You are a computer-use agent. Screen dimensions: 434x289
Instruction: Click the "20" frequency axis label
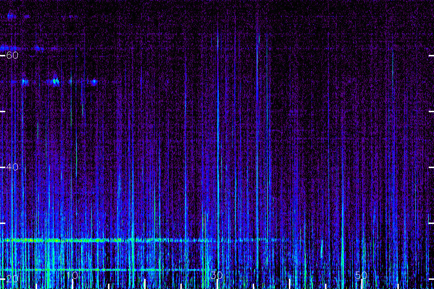[12, 278]
